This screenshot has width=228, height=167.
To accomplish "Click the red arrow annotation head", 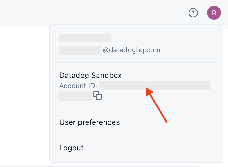I will 149,91.
